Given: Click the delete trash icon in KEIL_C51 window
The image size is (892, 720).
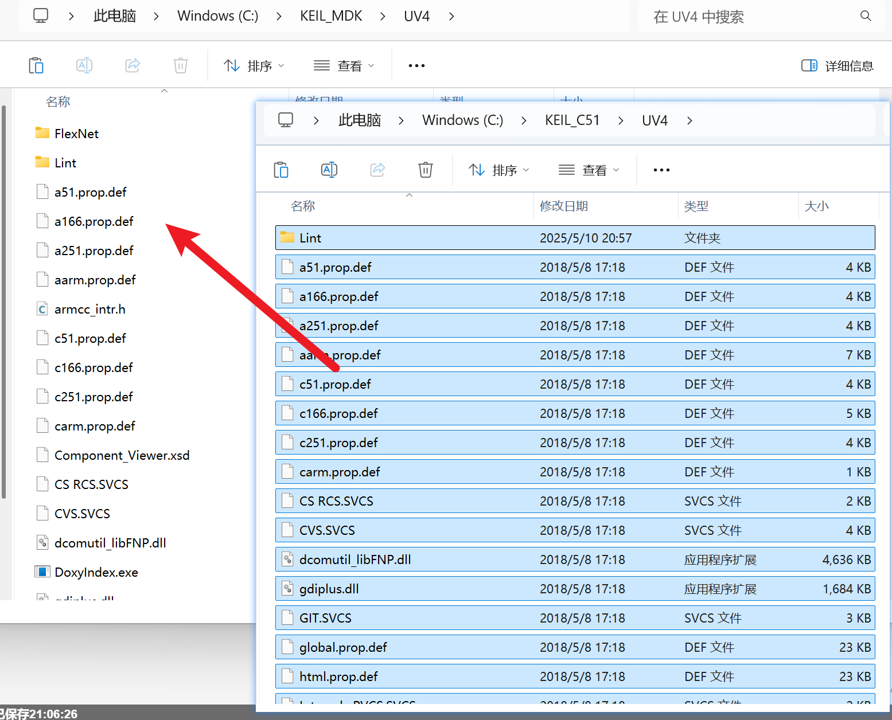Looking at the screenshot, I should 426,170.
